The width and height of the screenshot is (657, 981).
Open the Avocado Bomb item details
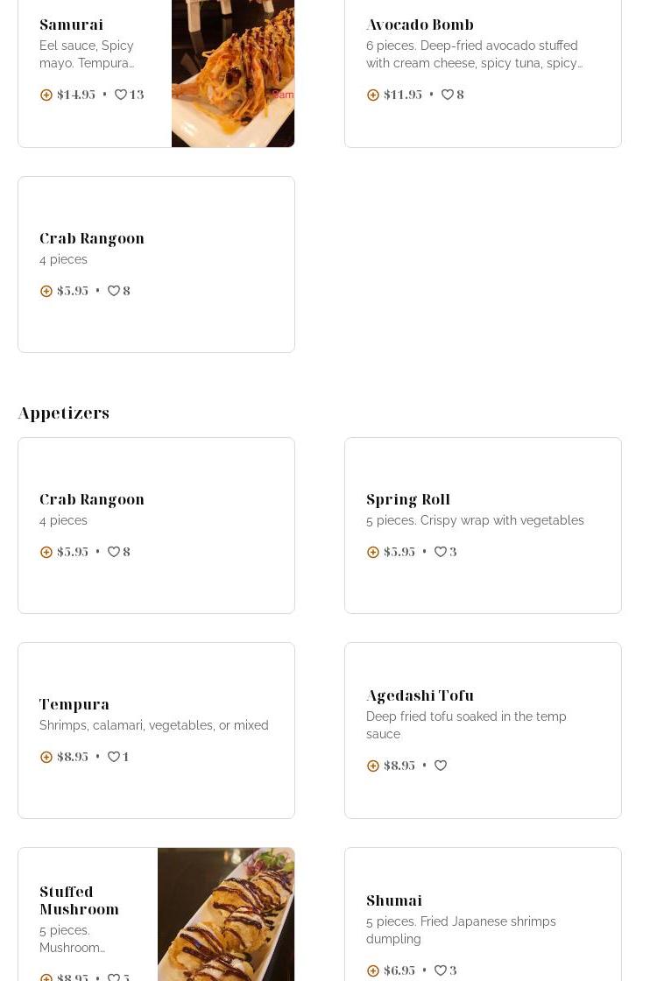[x=420, y=25]
